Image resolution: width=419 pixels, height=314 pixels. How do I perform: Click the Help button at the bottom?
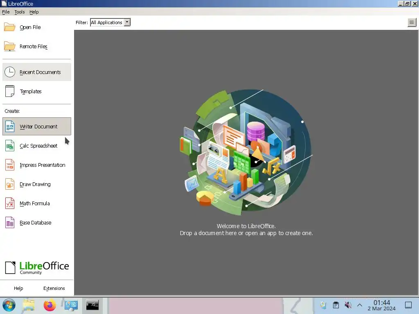point(18,288)
